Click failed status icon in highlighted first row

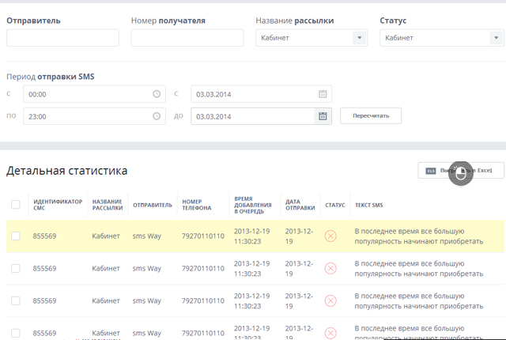click(330, 236)
